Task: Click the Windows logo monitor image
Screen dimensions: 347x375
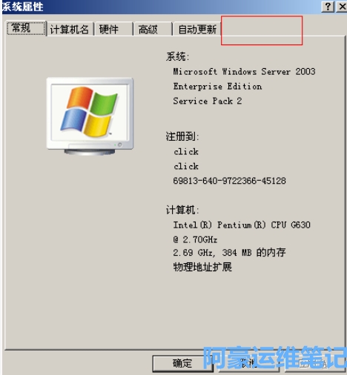Action: click(90, 116)
